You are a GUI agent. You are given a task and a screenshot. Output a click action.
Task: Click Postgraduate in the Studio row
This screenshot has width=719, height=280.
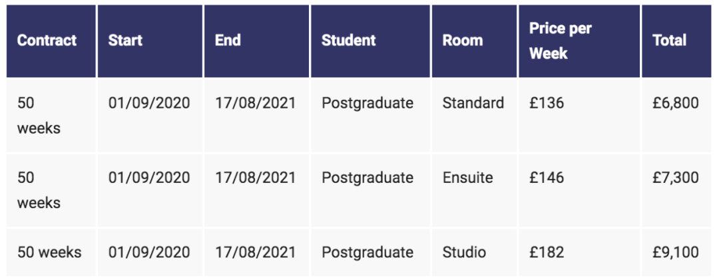[x=367, y=253]
